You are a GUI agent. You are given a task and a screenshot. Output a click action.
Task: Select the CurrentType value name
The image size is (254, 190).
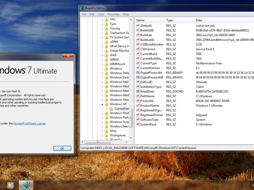pyautogui.click(x=149, y=63)
